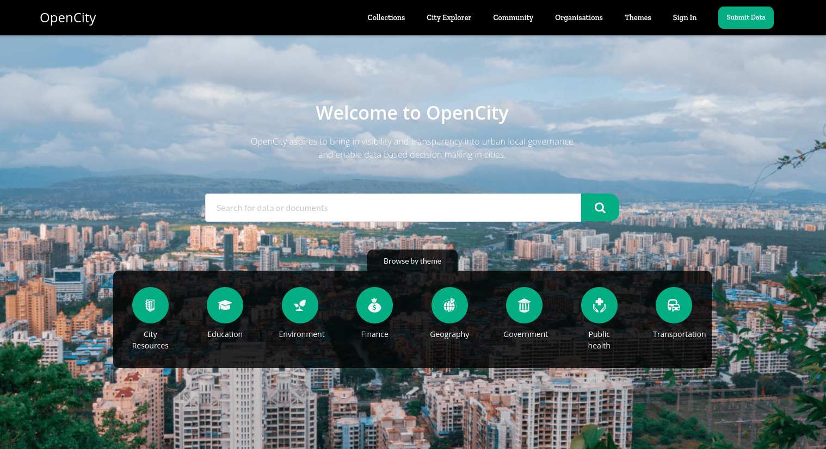Open the Transportation vehicles icon
This screenshot has width=826, height=449.
674,305
